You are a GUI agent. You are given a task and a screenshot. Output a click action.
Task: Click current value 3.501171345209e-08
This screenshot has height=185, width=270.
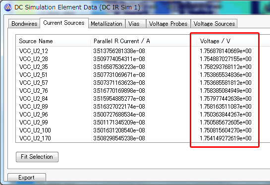(x=119, y=123)
